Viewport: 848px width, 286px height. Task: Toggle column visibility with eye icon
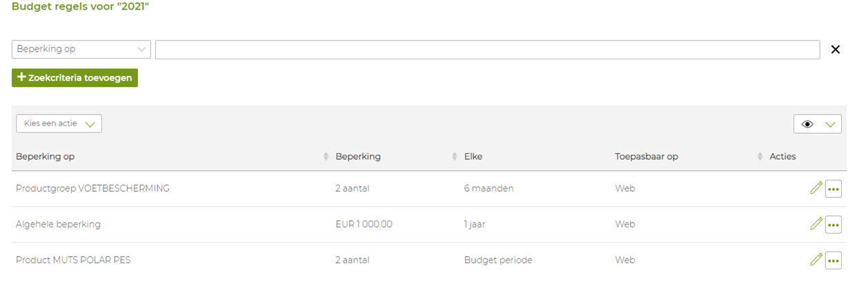[808, 124]
